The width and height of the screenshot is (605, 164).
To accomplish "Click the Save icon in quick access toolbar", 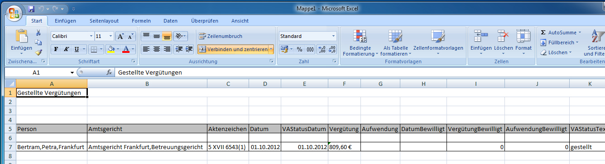I will click(31, 9).
